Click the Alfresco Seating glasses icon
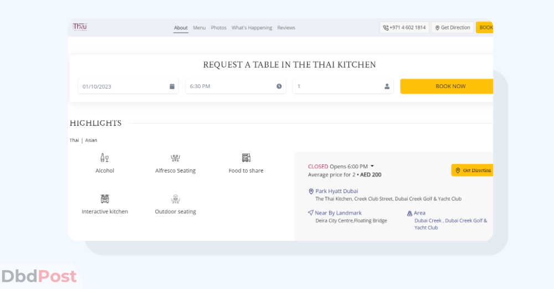This screenshot has width=554, height=289. coord(175,158)
